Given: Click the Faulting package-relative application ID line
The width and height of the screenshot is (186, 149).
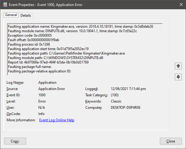Looking at the screenshot, I should coord(40,71).
